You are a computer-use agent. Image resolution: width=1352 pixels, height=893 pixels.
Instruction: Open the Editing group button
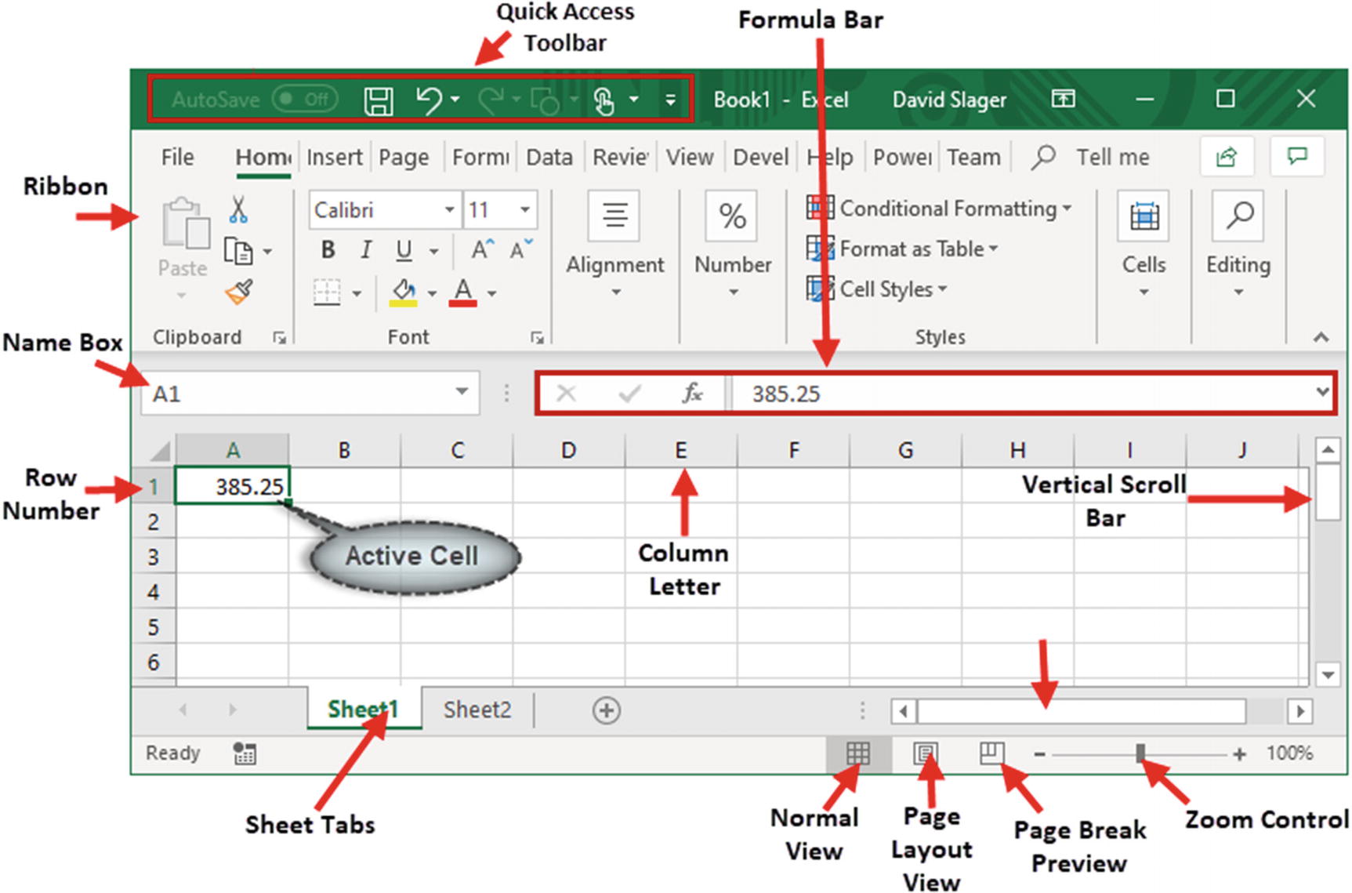click(x=1238, y=244)
